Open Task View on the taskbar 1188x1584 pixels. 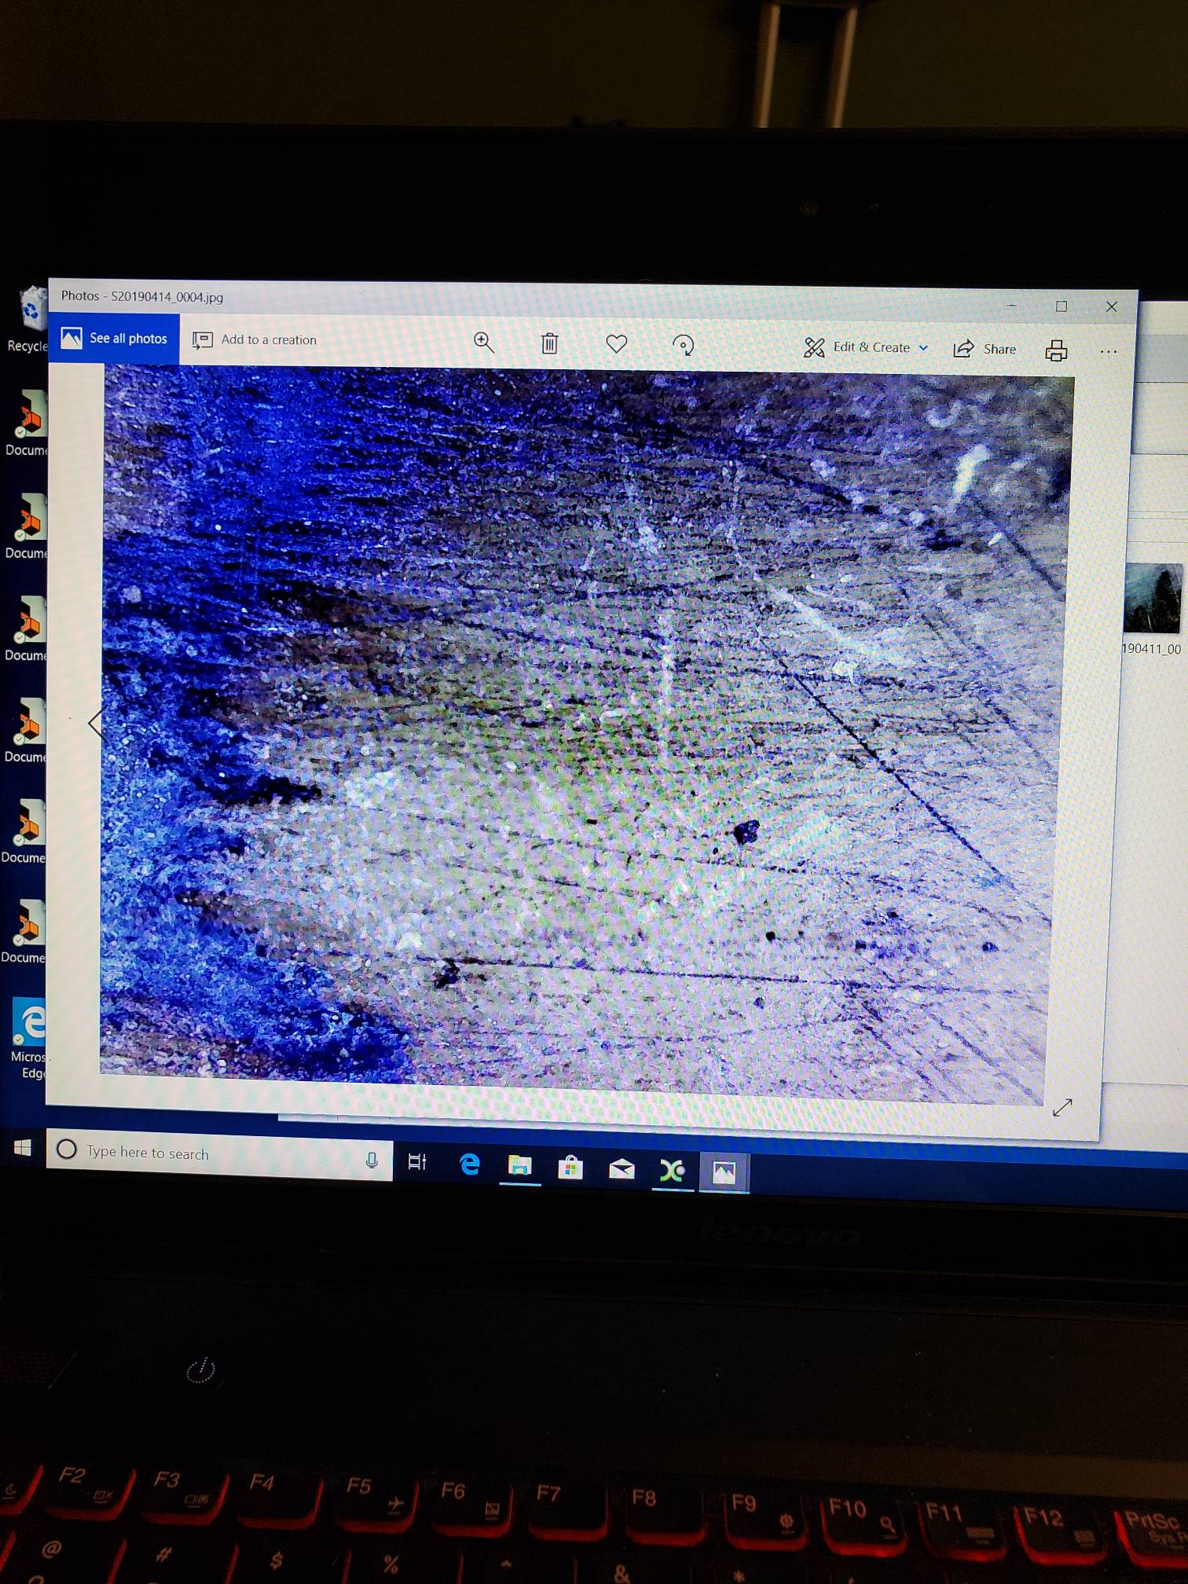point(417,1161)
